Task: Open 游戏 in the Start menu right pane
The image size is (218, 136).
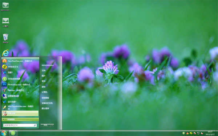Action: [44, 87]
